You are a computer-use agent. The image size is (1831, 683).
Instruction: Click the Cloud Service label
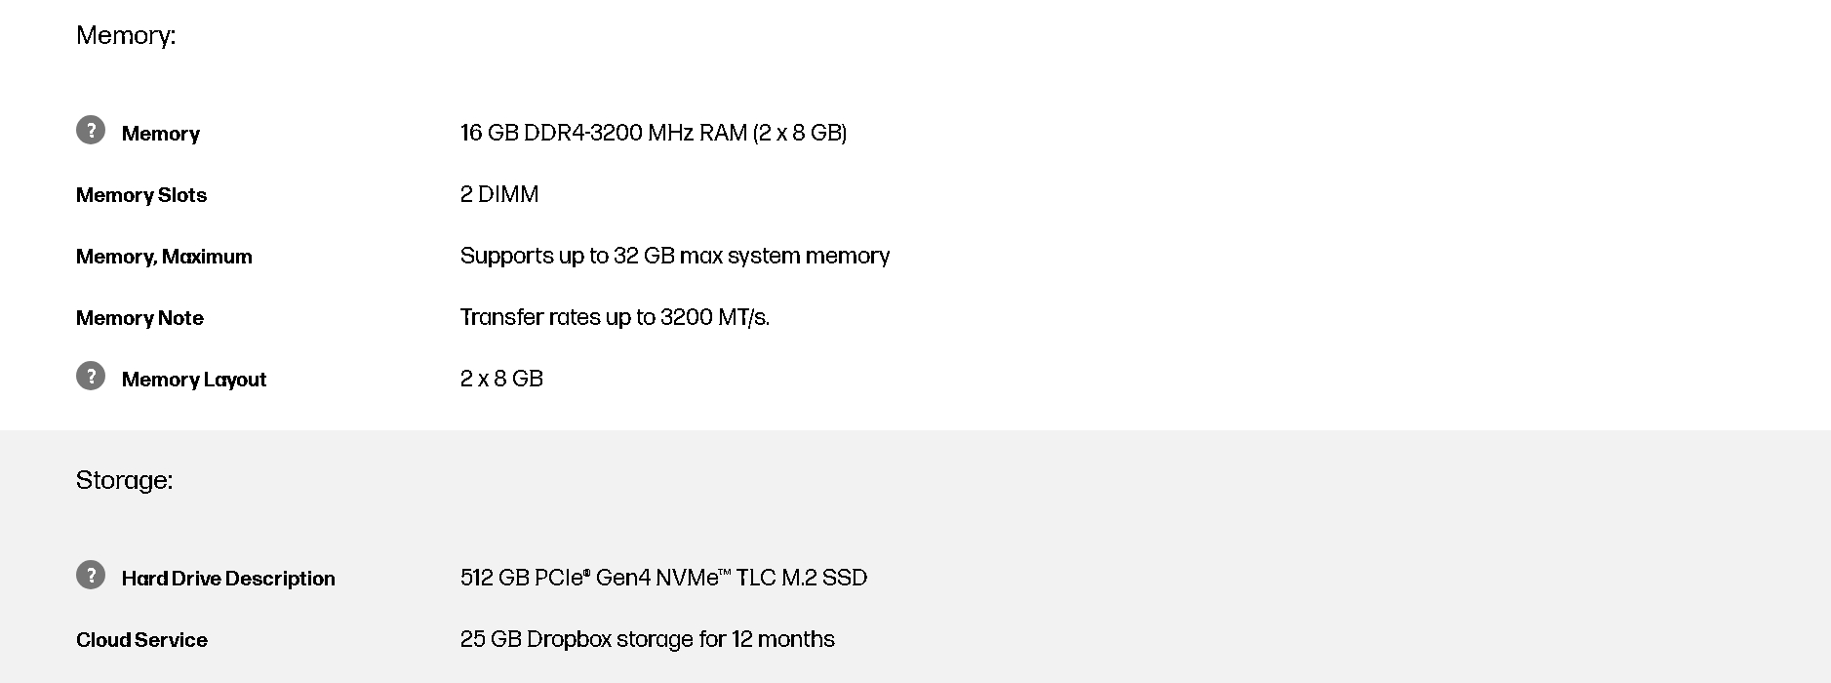tap(141, 640)
